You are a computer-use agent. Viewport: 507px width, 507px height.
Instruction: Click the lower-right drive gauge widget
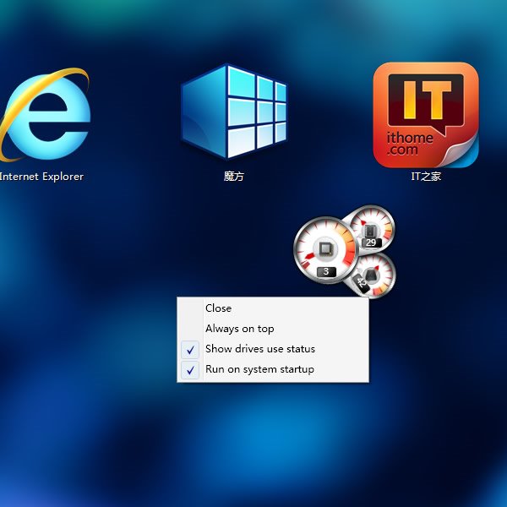[x=375, y=276]
